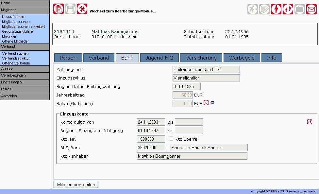This screenshot has width=319, height=194.
Task: Click the red person figure icon
Action: 276,9
